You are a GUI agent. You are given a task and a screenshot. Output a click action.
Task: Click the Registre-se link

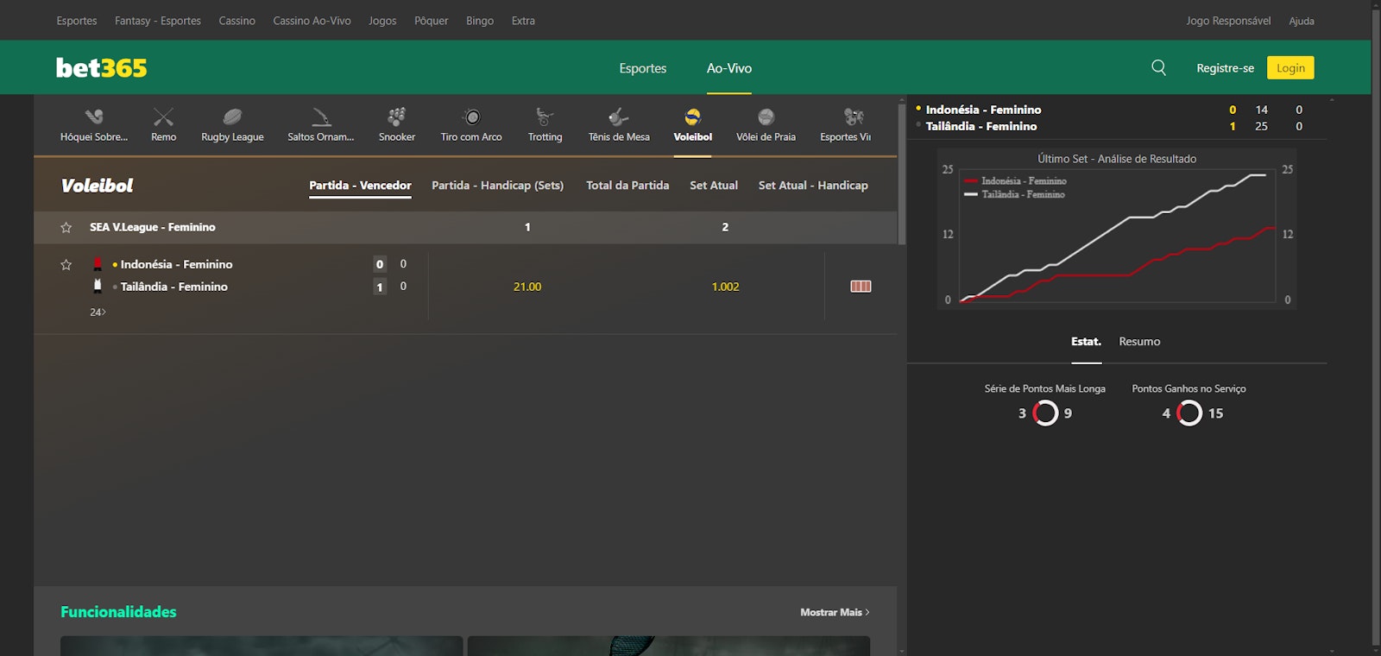click(1225, 68)
